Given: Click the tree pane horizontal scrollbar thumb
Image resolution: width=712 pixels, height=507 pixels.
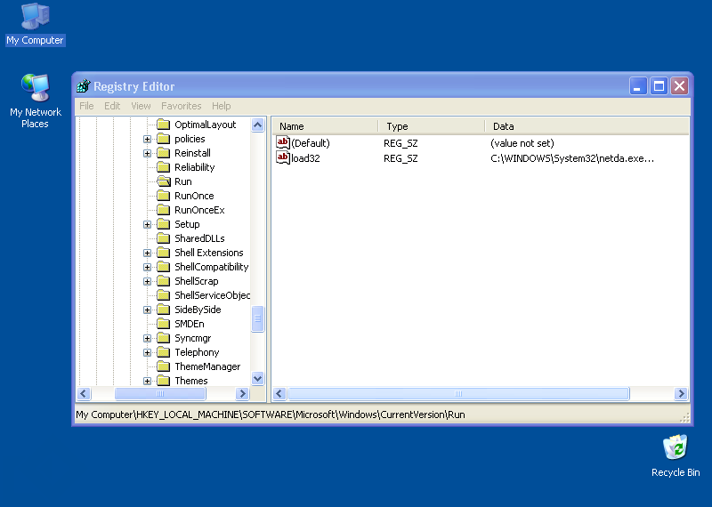Looking at the screenshot, I should (160, 393).
